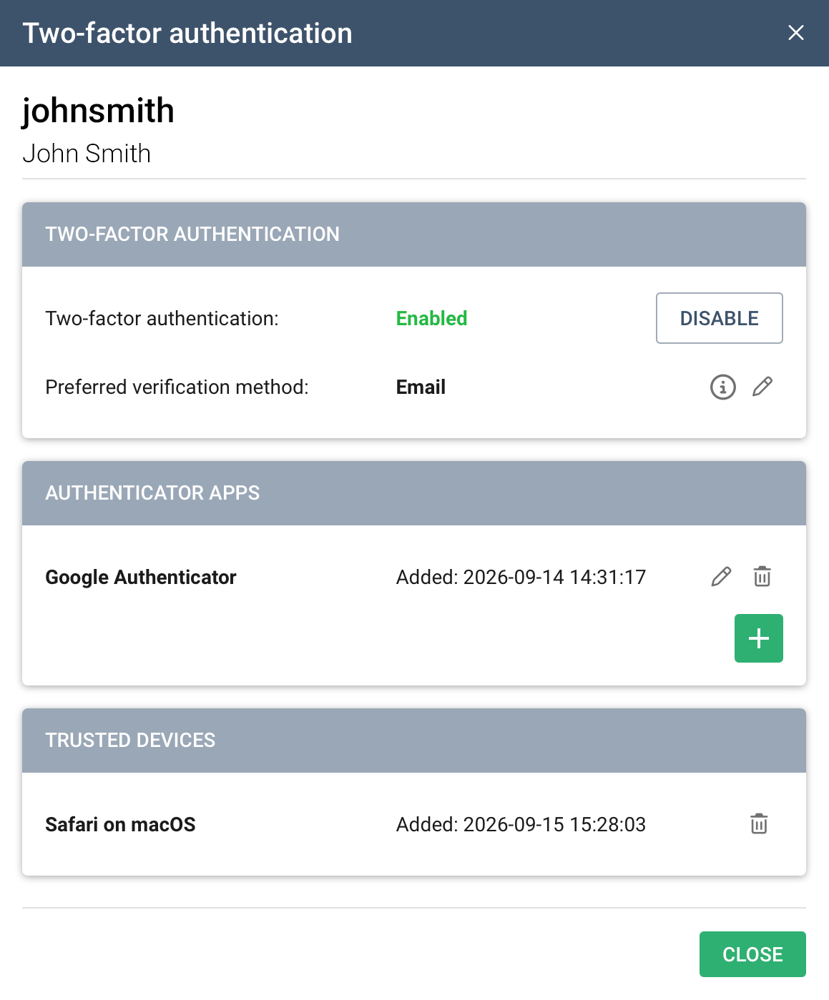
Task: Click the green CLOSE button
Action: coord(752,954)
